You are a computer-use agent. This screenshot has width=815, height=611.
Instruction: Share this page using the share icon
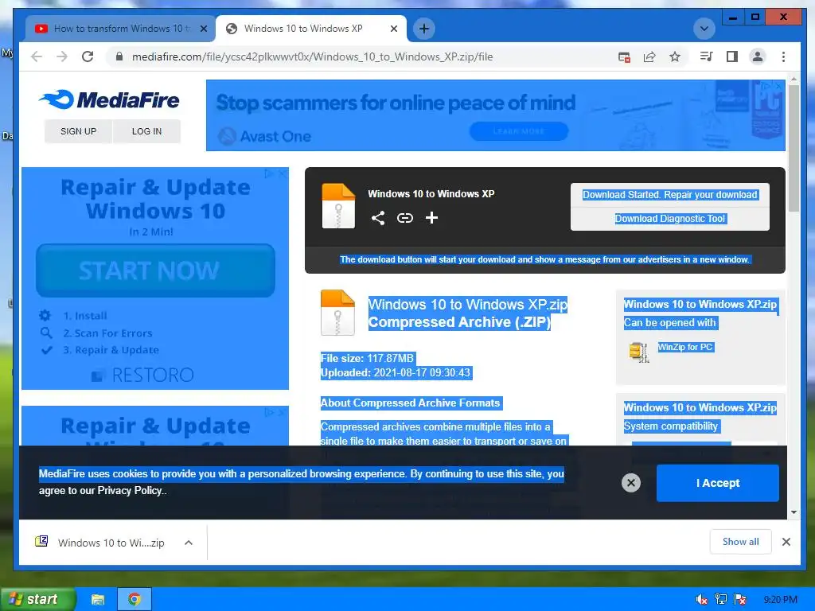click(649, 56)
